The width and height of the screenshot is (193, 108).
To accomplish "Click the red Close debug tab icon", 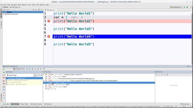I will tap(4, 96).
